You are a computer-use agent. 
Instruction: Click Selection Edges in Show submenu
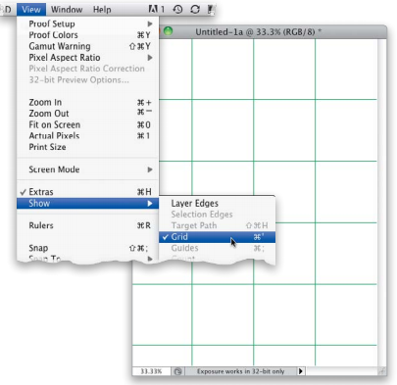217,215
